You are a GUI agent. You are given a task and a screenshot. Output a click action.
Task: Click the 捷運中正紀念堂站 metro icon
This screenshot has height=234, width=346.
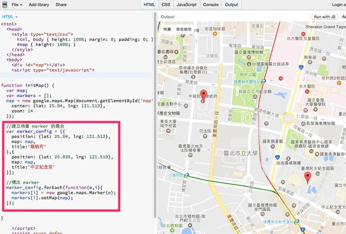[297, 221]
